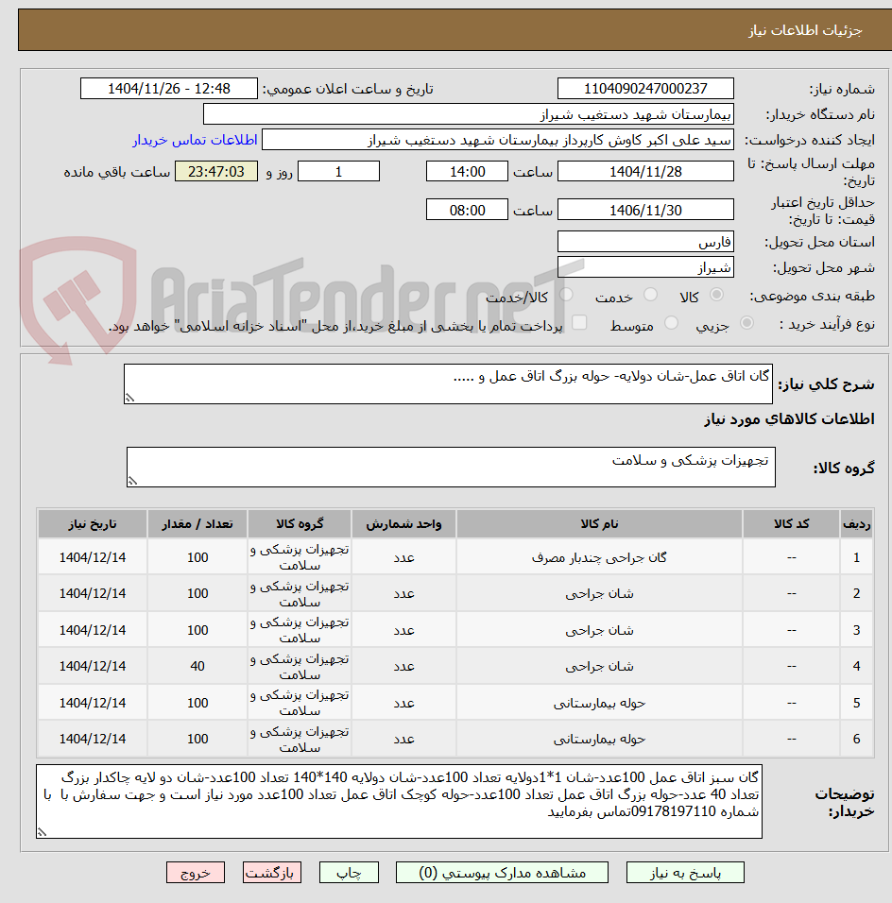This screenshot has width=892, height=903.
Task: Click the نام کالا column header
Action: [599, 524]
